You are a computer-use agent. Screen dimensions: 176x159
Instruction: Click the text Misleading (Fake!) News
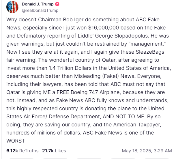click(104, 76)
